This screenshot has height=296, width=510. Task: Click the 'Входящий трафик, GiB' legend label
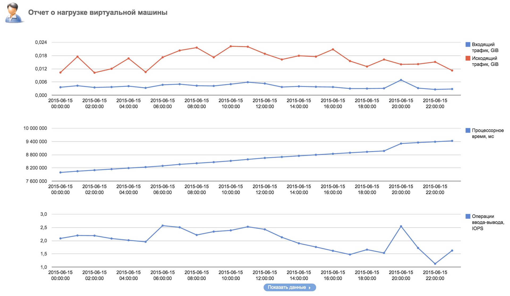[x=485, y=48]
